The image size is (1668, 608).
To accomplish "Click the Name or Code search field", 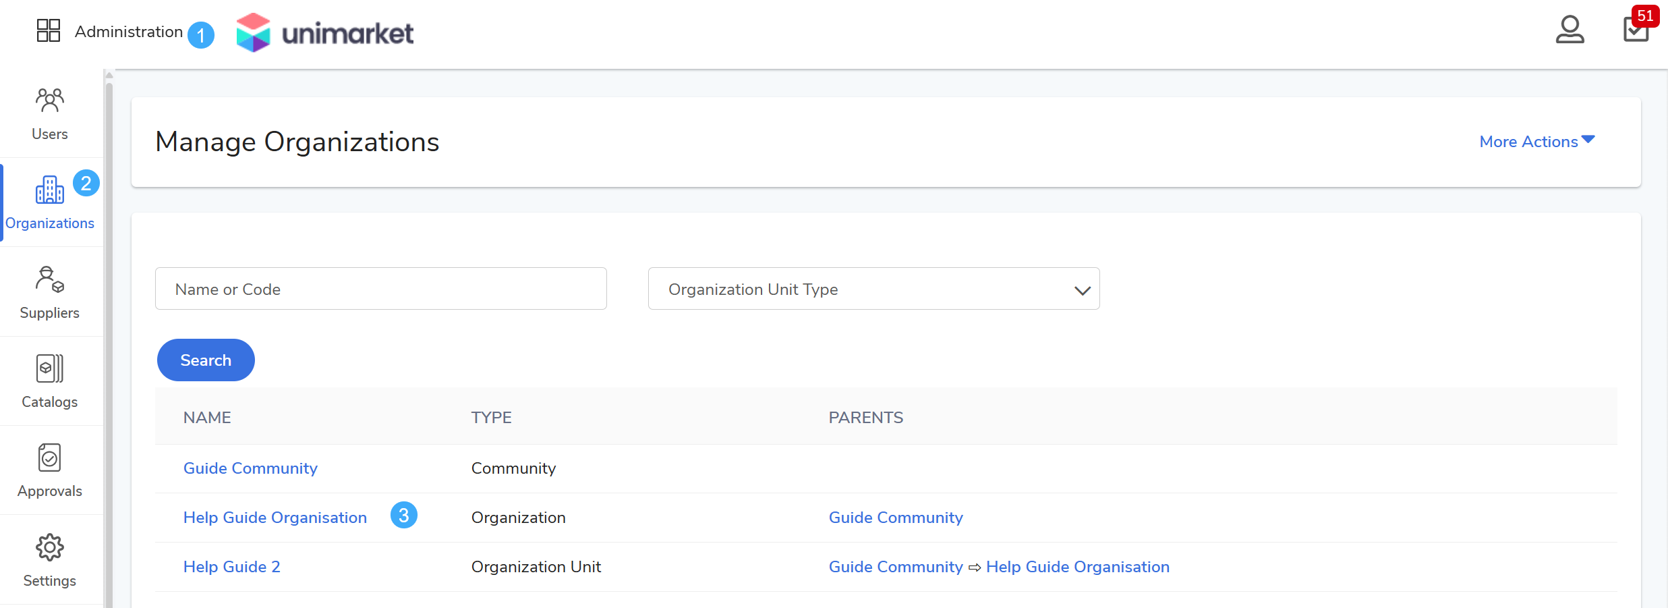I will (x=380, y=289).
